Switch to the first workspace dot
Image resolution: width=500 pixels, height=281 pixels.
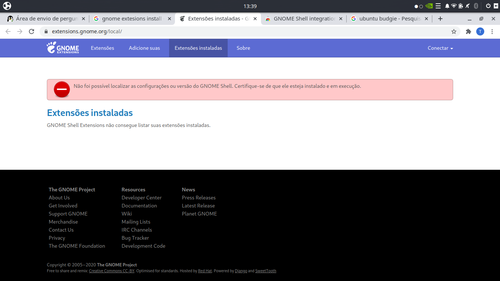(x=416, y=6)
